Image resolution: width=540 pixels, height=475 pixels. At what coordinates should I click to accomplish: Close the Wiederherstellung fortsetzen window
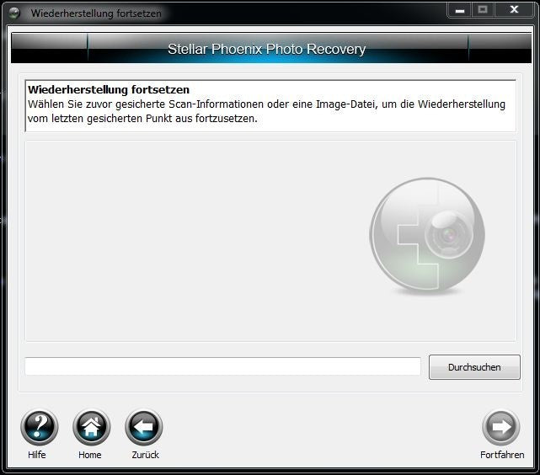click(514, 10)
